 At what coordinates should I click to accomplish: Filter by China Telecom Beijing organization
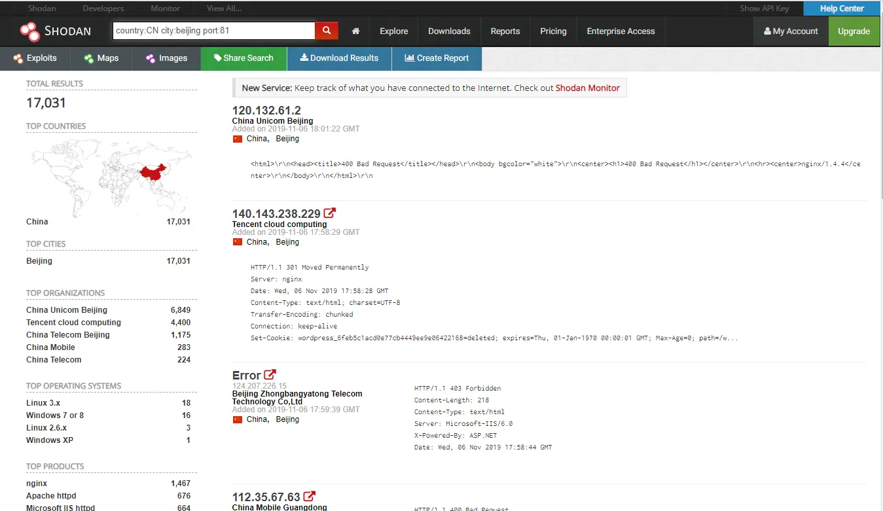click(x=68, y=335)
